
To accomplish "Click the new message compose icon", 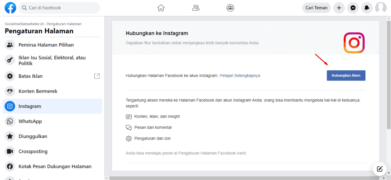I will 380,169.
